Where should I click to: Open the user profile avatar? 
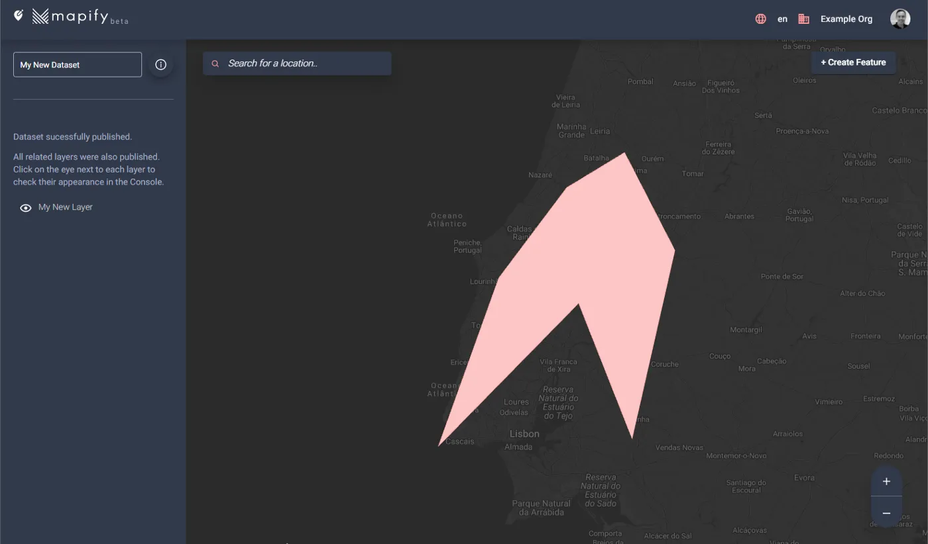tap(900, 19)
